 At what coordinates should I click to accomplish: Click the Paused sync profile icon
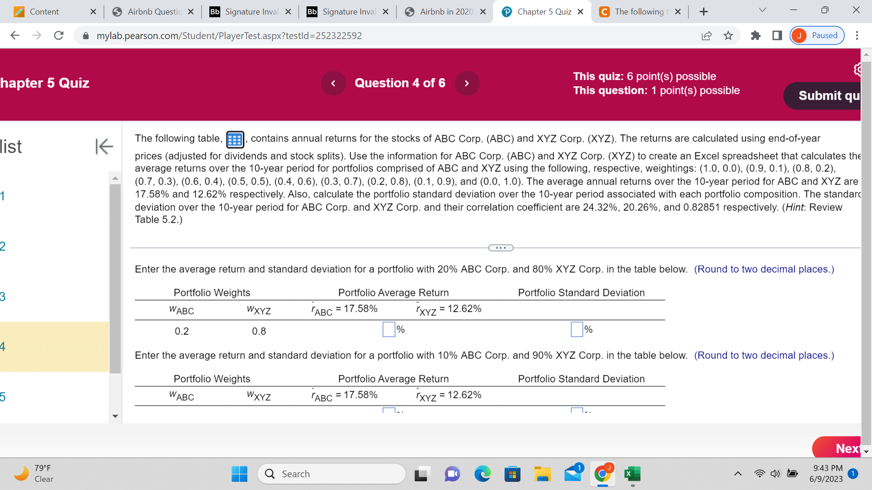click(817, 35)
